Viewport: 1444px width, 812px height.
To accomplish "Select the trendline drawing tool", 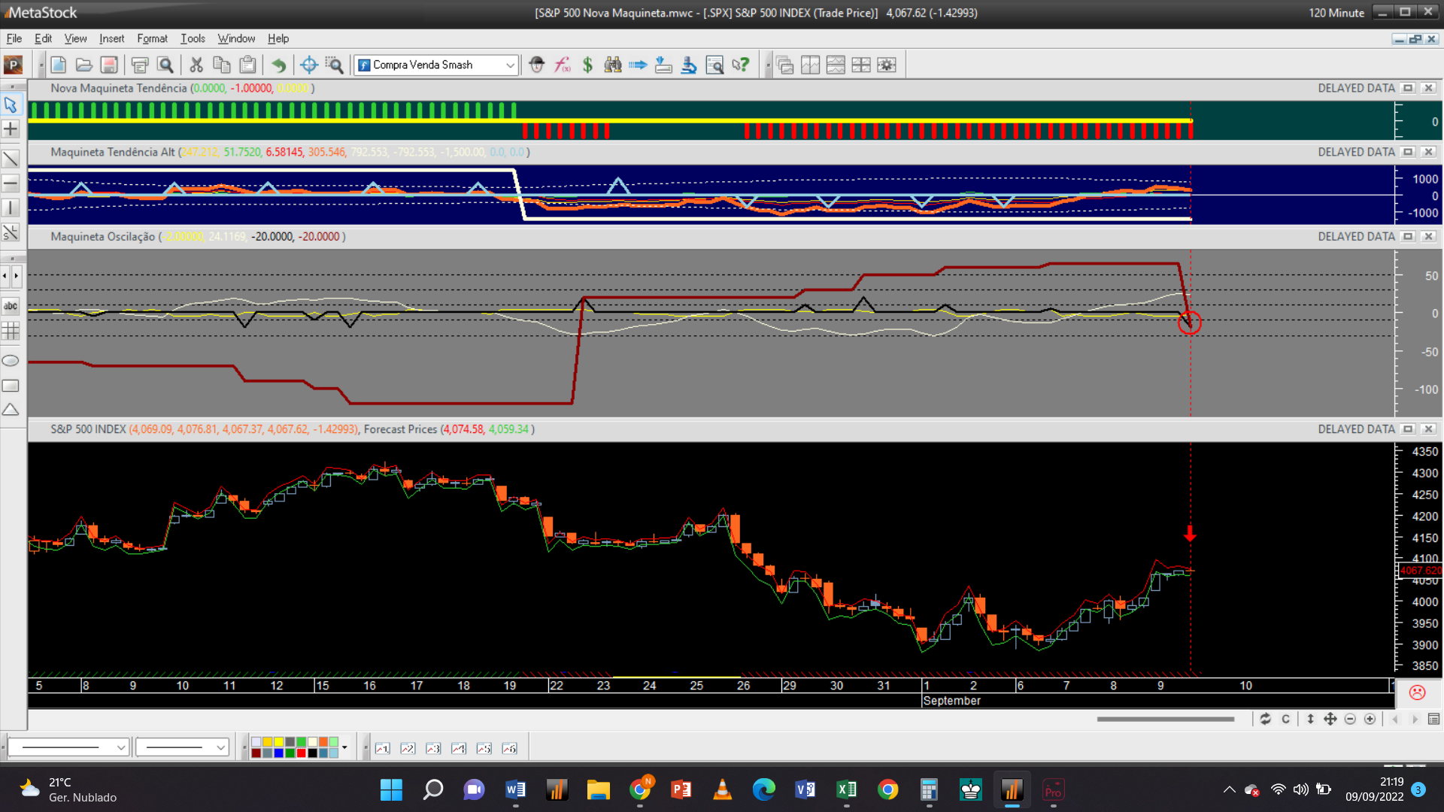I will tap(11, 159).
